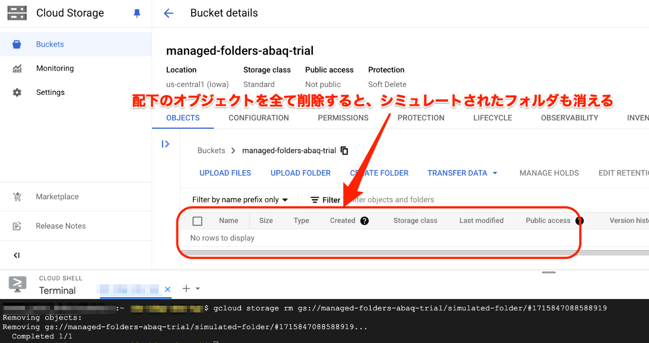Screen dimensions: 649x343
Task: Click the Standard storage class value
Action: click(259, 85)
